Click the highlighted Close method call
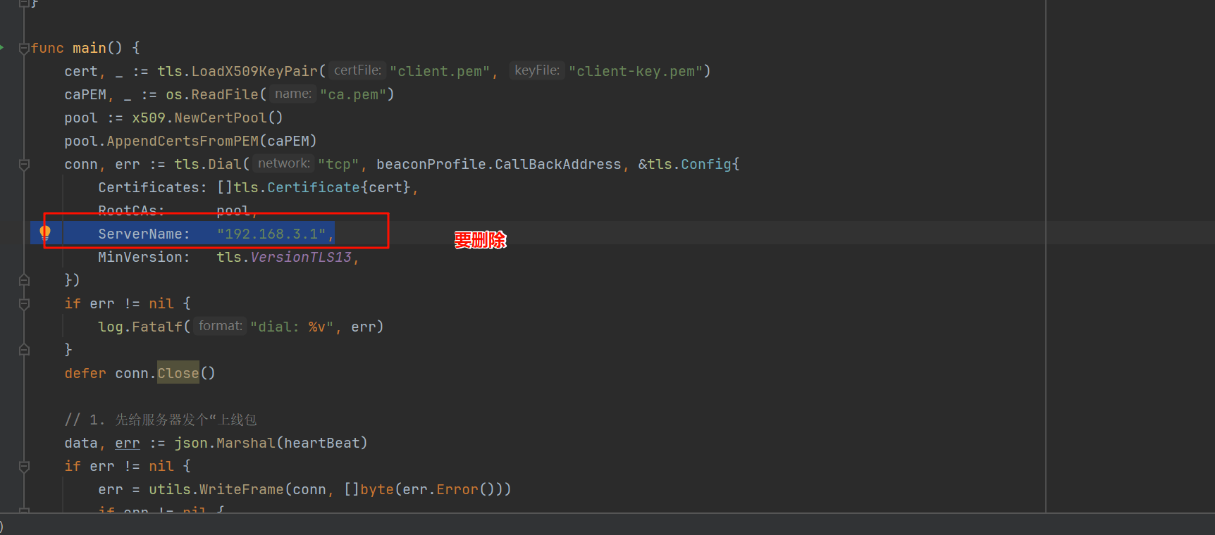Screen dimensions: 1215x535 [178, 373]
